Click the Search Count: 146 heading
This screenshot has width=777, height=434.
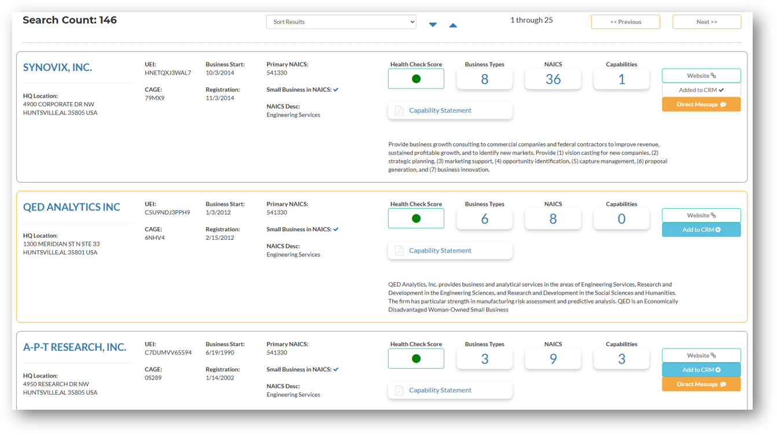(70, 20)
